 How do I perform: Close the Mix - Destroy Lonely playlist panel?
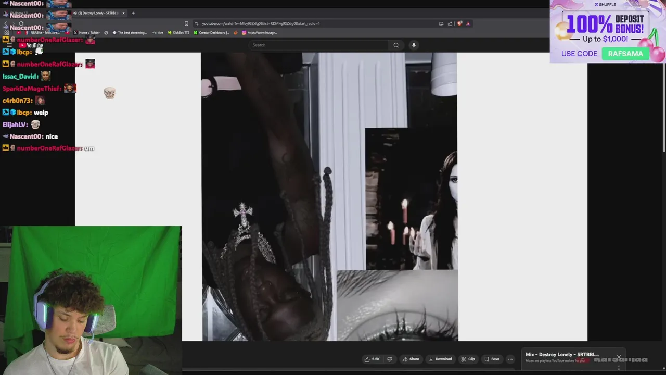tap(619, 357)
